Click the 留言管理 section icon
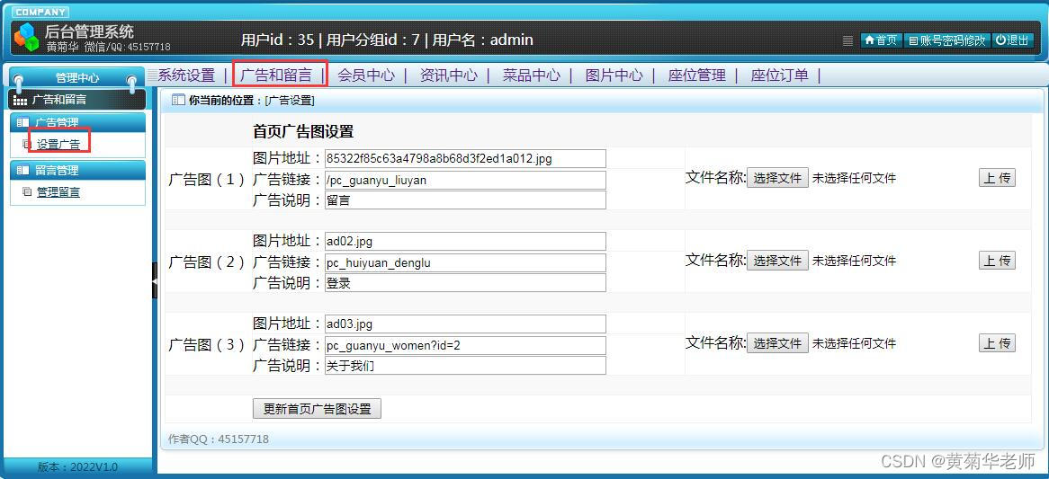1049x479 pixels. 22,171
